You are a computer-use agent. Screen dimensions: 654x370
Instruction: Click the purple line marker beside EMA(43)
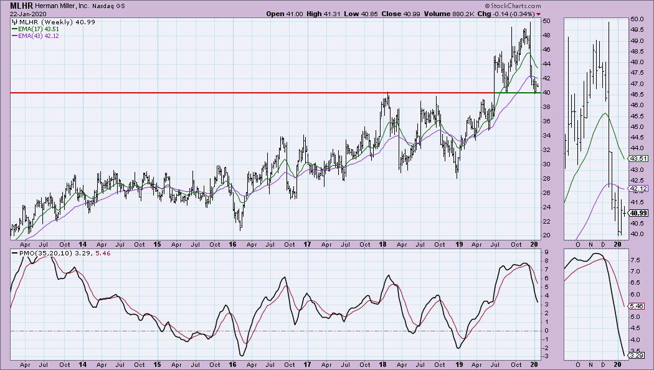[x=14, y=36]
